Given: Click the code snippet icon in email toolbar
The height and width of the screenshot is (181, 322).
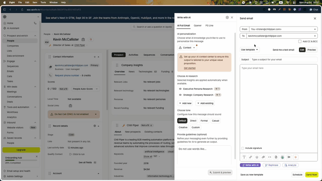Looking at the screenshot, I should [x=270, y=157].
